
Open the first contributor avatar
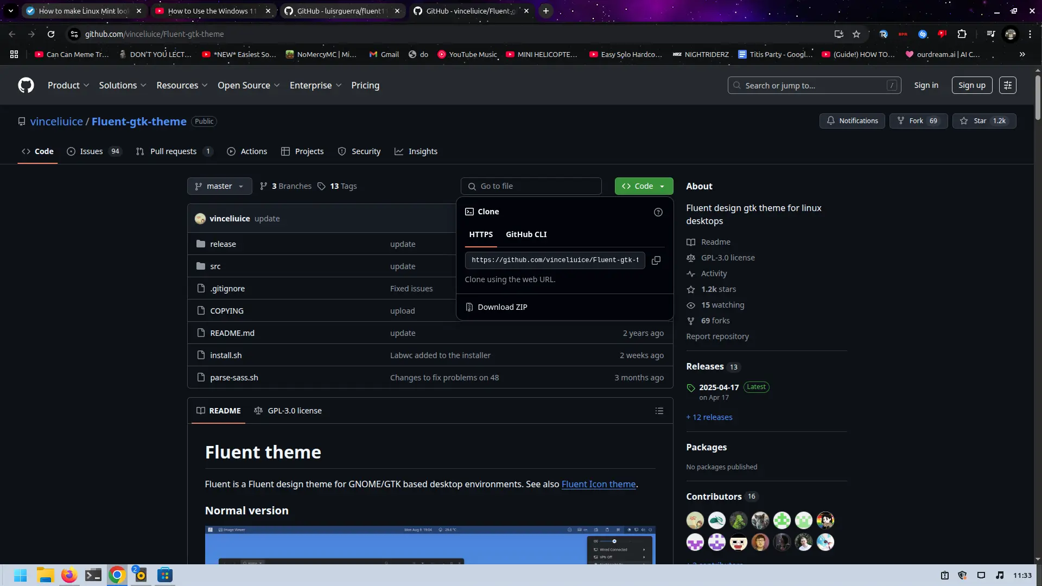coord(695,520)
